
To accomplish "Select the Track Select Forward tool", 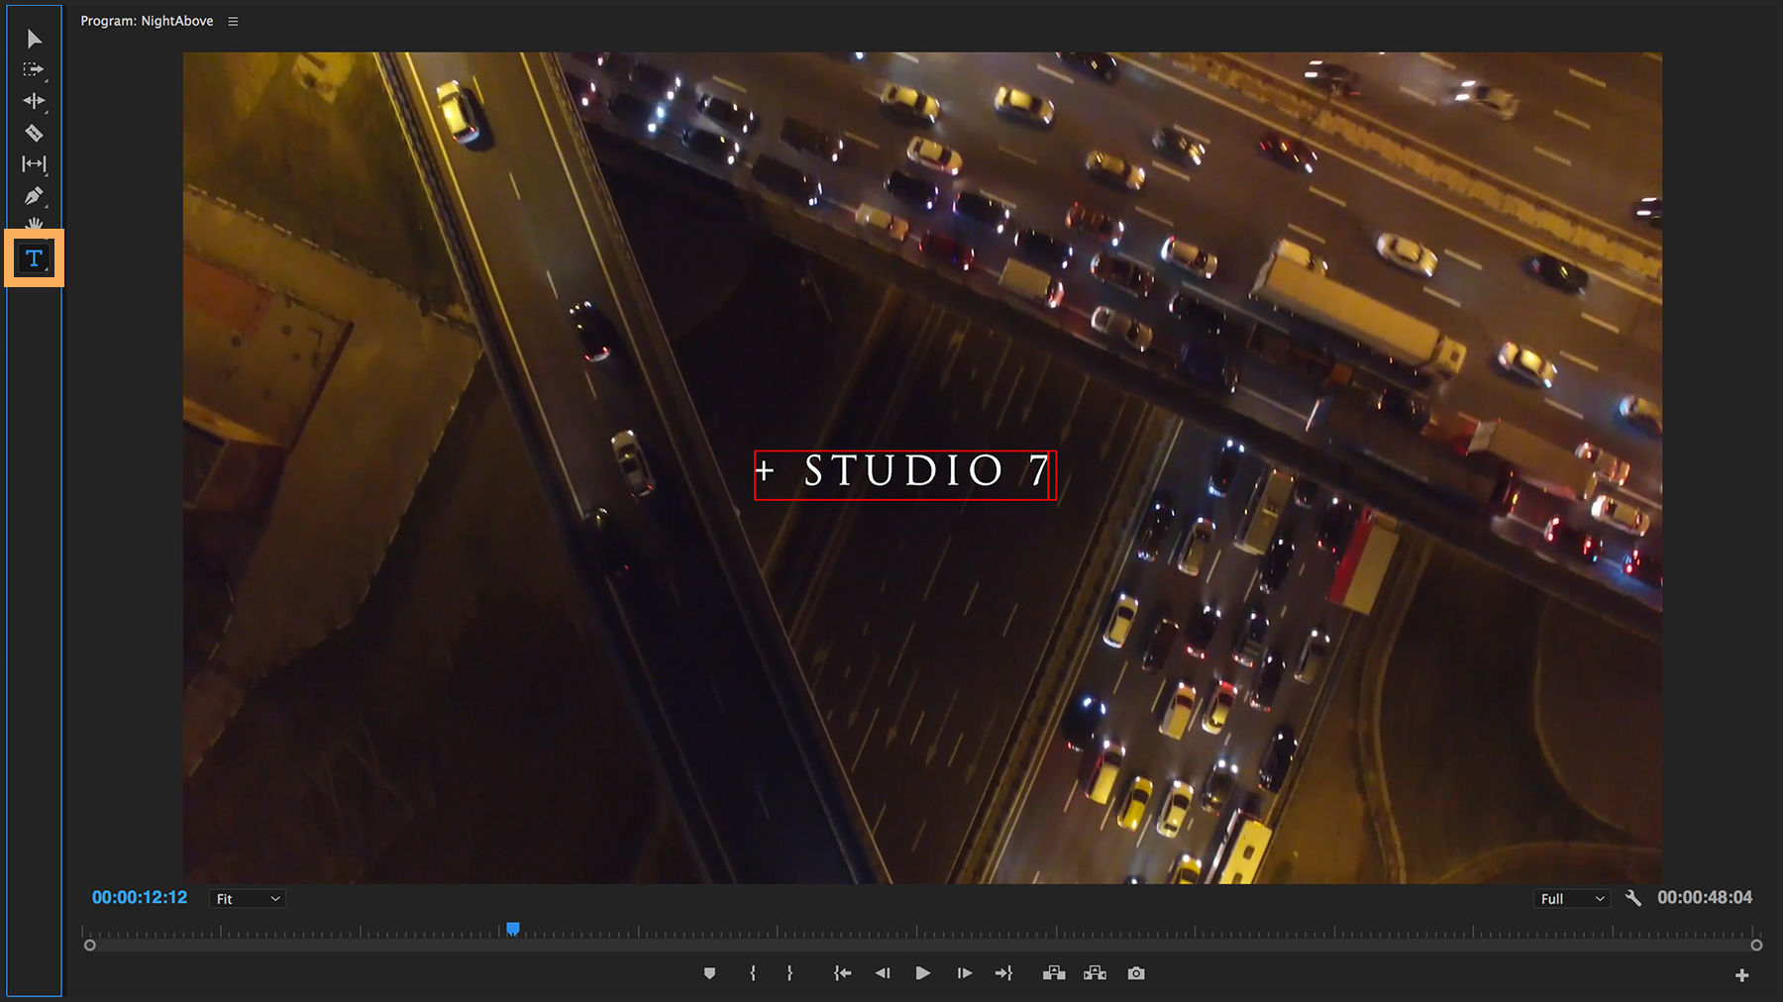I will 33,69.
